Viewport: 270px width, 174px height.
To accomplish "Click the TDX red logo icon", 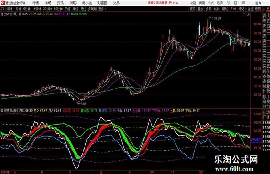I will point(3,3).
